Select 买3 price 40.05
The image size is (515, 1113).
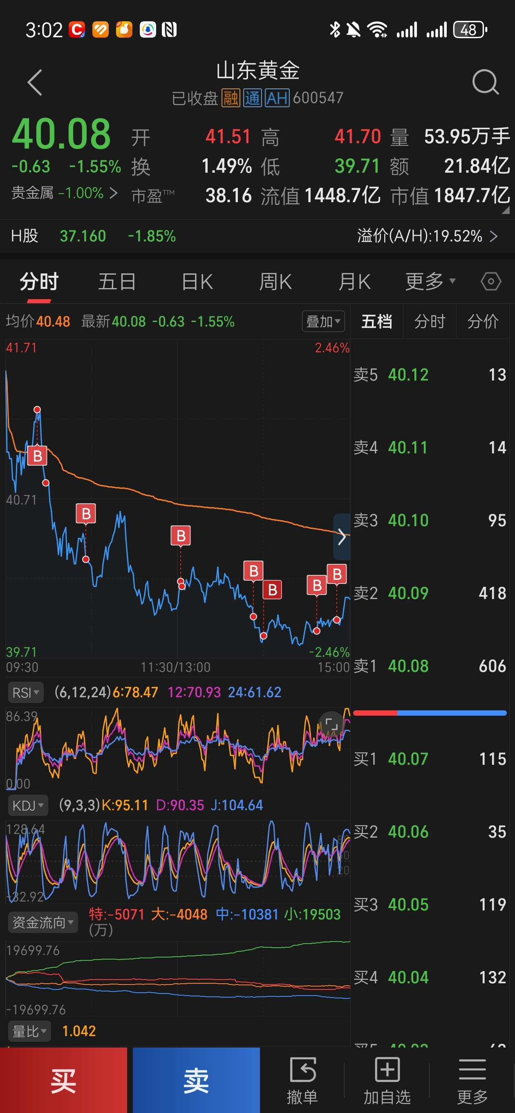click(408, 905)
